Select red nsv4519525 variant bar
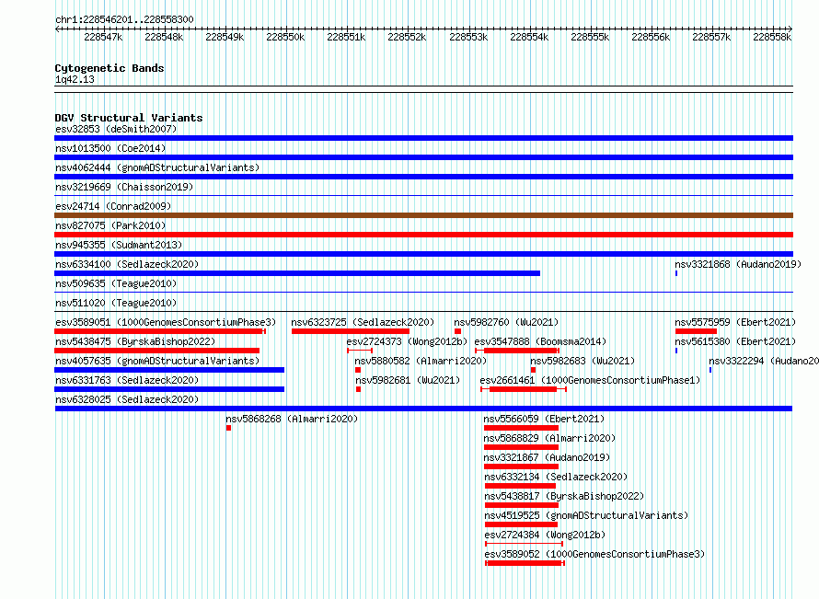This screenshot has width=819, height=599. click(x=521, y=524)
